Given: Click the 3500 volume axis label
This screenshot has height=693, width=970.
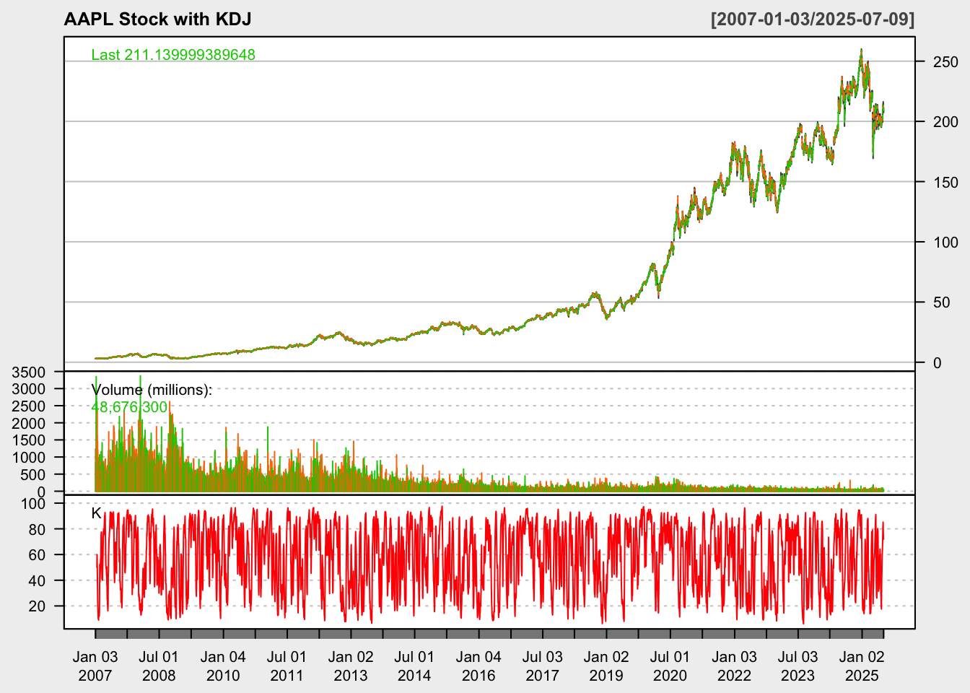Looking at the screenshot, I should click(28, 372).
